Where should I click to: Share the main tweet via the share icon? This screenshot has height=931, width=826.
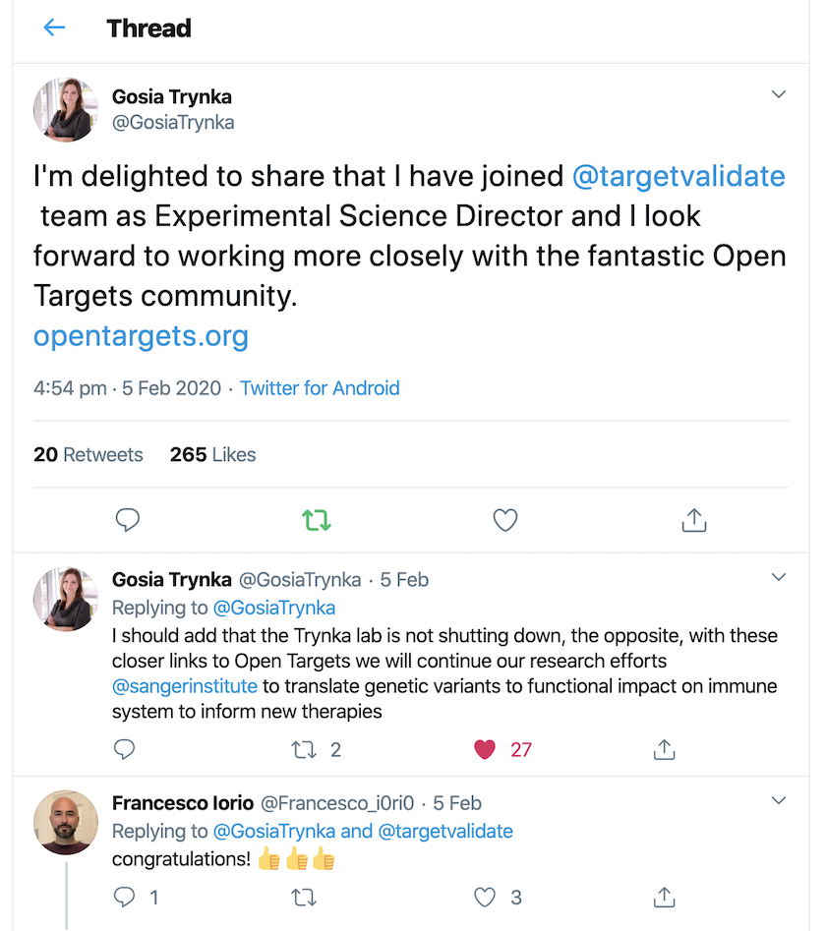click(x=693, y=520)
